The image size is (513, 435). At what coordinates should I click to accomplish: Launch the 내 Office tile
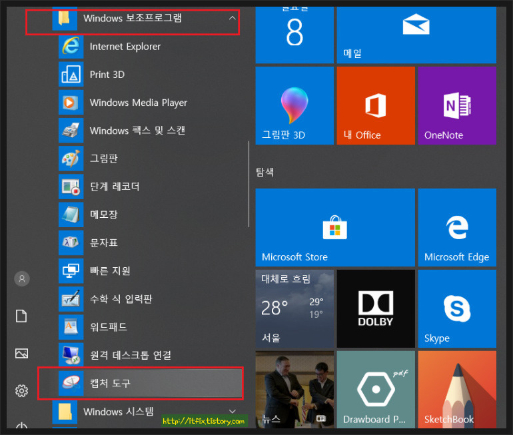pos(376,106)
